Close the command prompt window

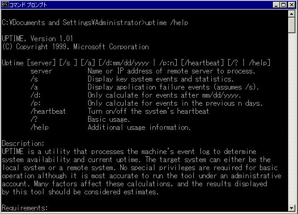[292, 5]
